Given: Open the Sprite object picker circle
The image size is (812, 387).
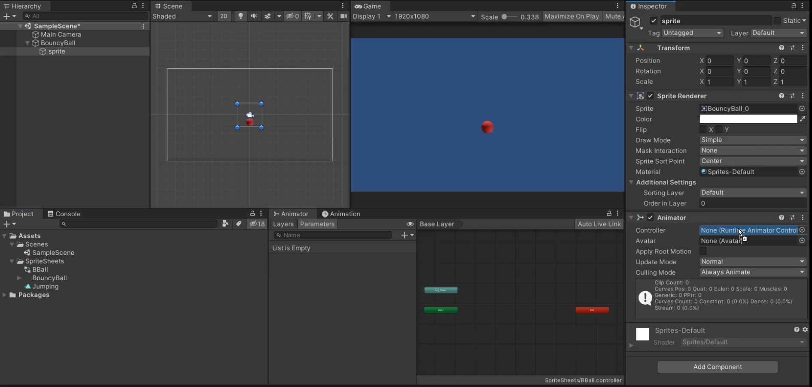Looking at the screenshot, I should click(802, 109).
